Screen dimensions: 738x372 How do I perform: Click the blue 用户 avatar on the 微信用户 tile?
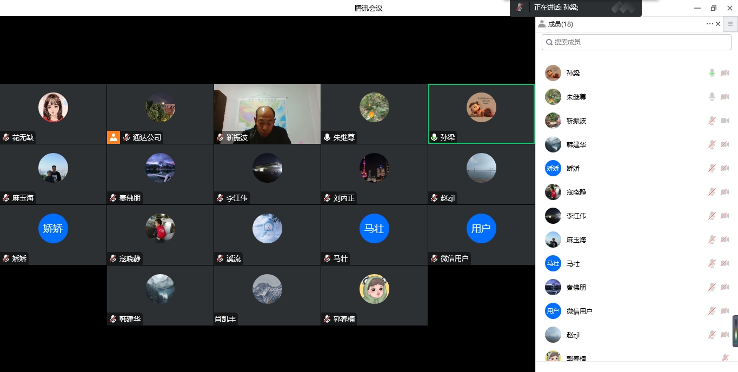[x=481, y=228]
